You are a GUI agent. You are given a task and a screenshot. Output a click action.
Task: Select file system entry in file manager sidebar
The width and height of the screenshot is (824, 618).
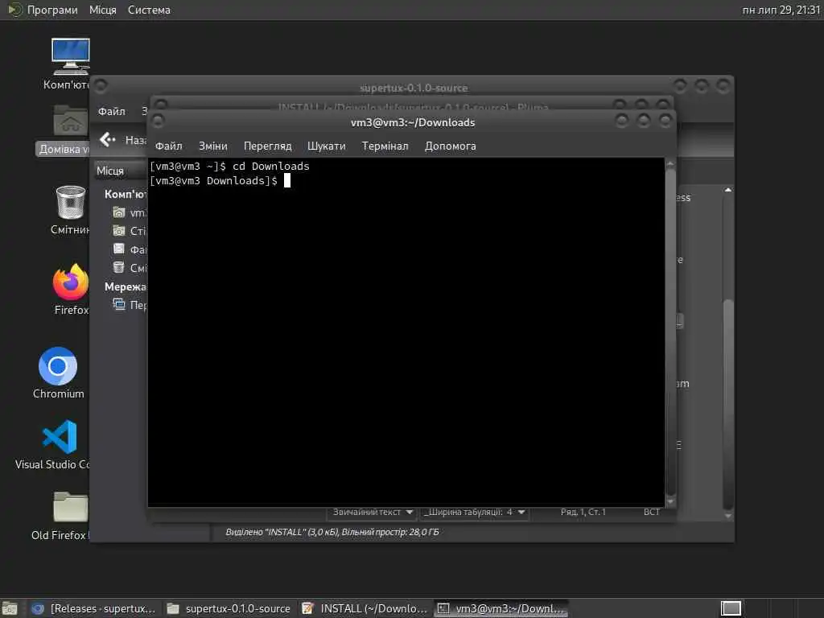(x=130, y=249)
